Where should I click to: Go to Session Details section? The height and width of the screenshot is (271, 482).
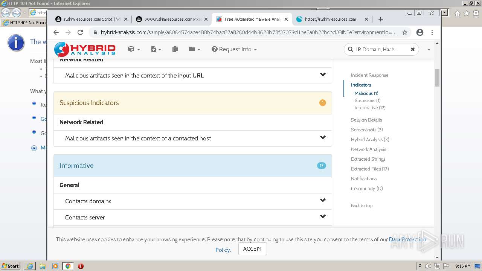click(x=366, y=120)
